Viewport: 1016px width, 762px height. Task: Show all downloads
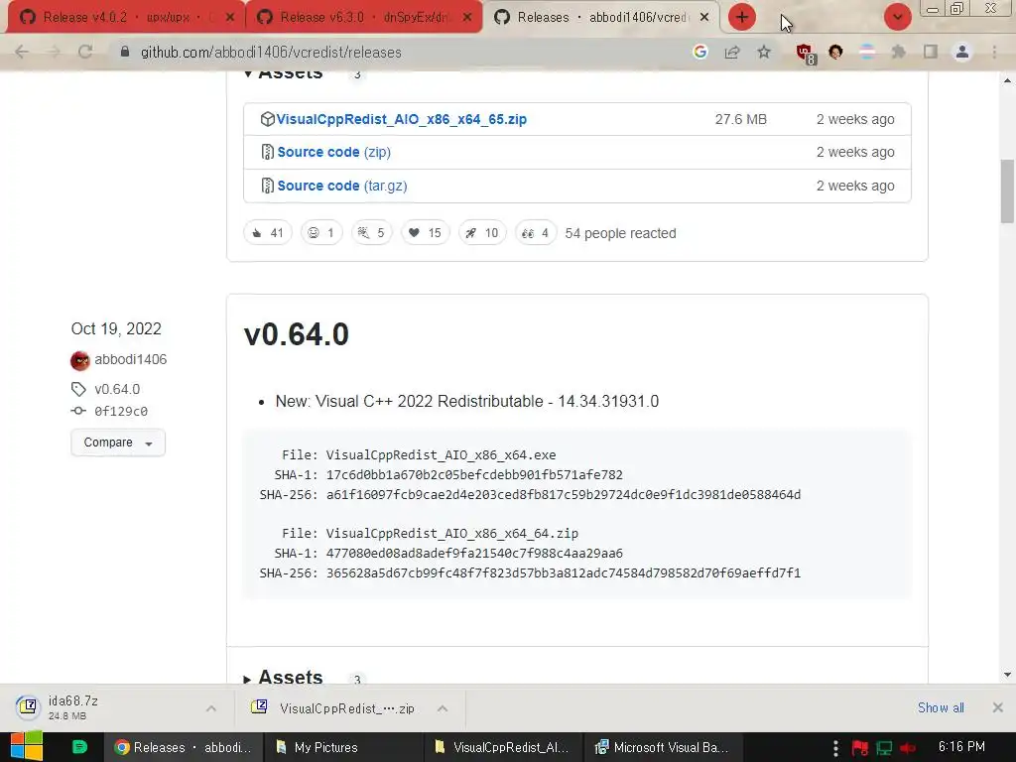point(941,707)
